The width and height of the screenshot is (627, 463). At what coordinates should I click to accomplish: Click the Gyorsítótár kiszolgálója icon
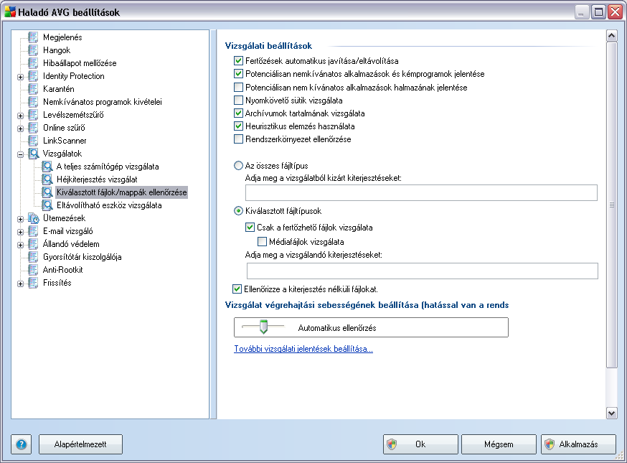point(33,257)
